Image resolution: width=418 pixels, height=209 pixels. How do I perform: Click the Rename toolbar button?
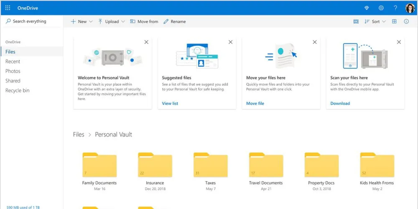[175, 22]
